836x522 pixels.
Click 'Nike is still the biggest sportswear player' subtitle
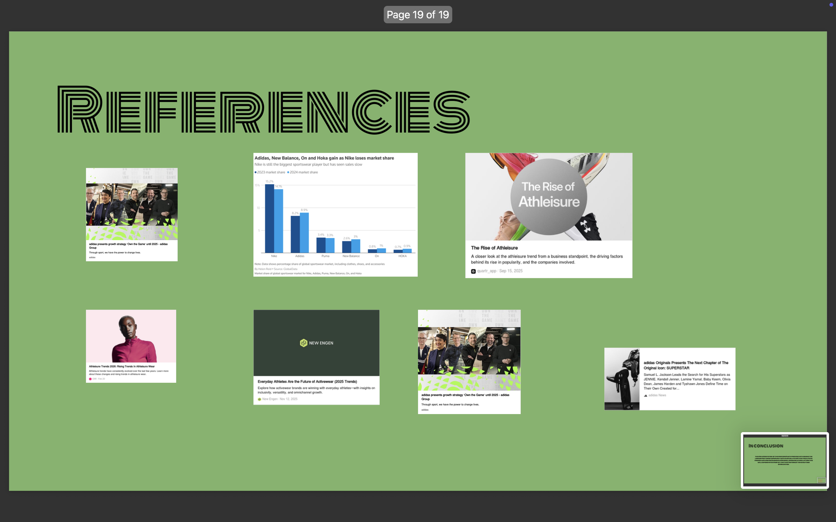[308, 165]
